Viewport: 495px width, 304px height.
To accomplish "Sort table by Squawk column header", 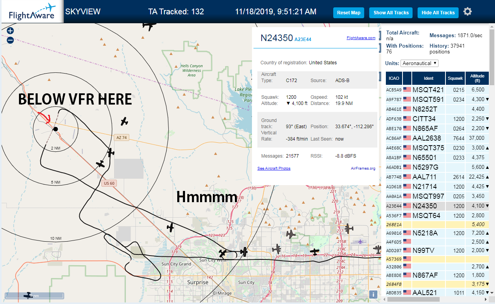I will (x=455, y=78).
